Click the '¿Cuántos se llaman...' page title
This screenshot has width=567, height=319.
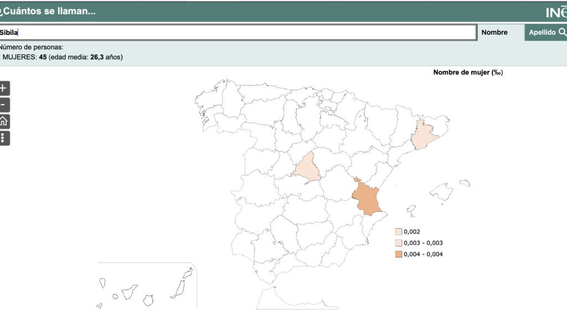coord(48,12)
